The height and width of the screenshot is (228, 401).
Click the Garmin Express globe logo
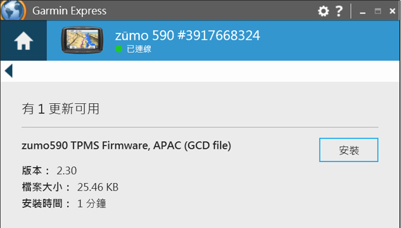[13, 10]
